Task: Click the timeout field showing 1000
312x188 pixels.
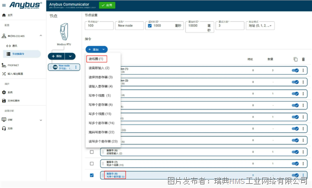Action: click(x=164, y=25)
